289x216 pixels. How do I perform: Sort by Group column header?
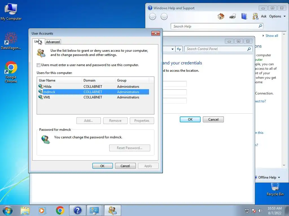[x=132, y=80]
